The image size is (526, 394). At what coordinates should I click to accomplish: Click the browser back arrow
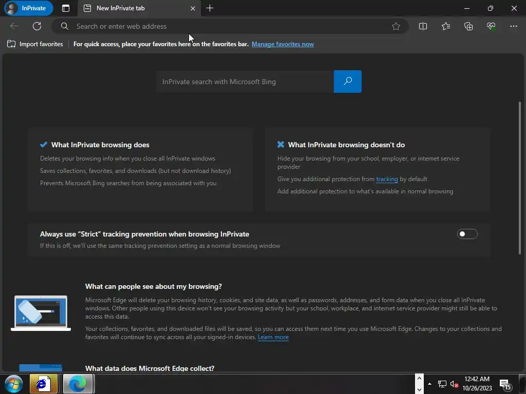14,26
